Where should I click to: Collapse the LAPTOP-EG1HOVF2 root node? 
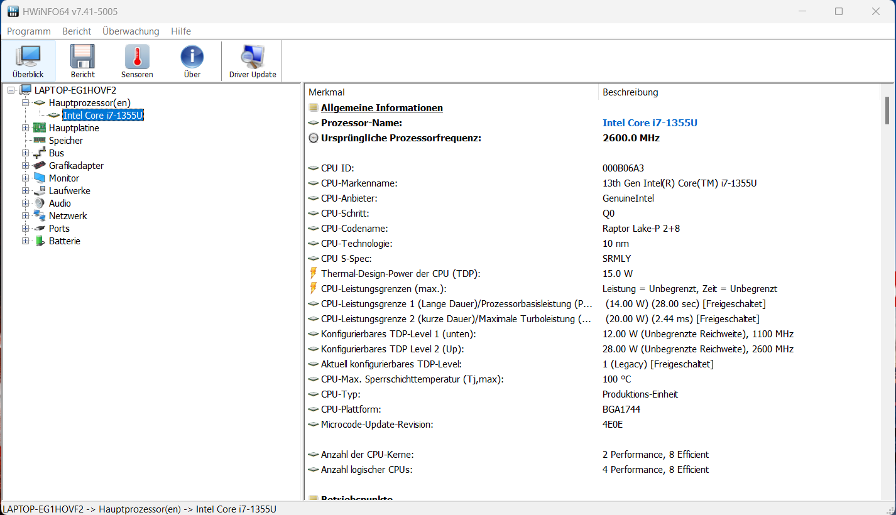(x=11, y=90)
